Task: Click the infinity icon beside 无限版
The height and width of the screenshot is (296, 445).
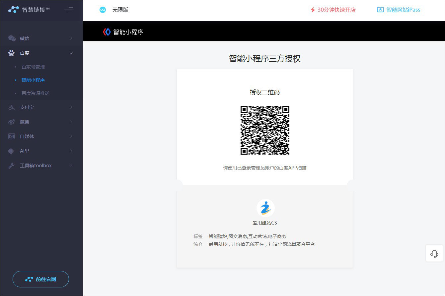Action: pos(103,10)
